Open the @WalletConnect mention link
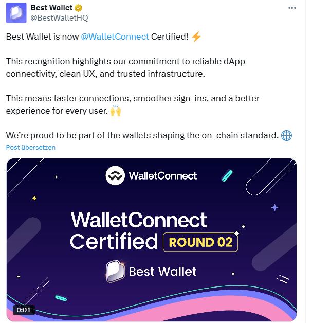Screen dimensions: 312x323 (x=115, y=37)
